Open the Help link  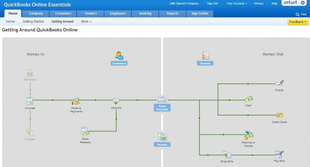(274, 4)
